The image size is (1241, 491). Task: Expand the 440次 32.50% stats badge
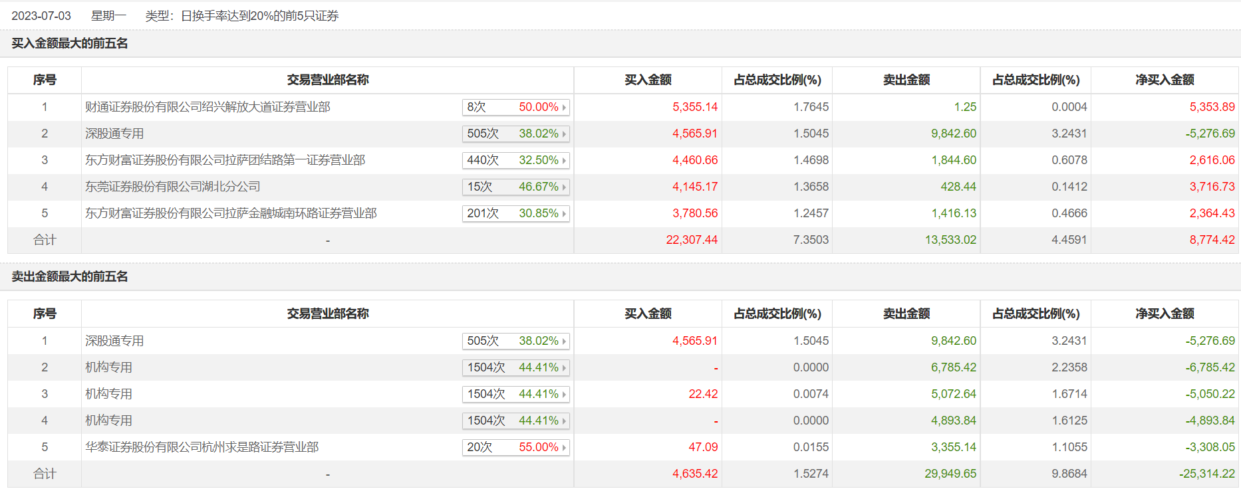[x=515, y=160]
